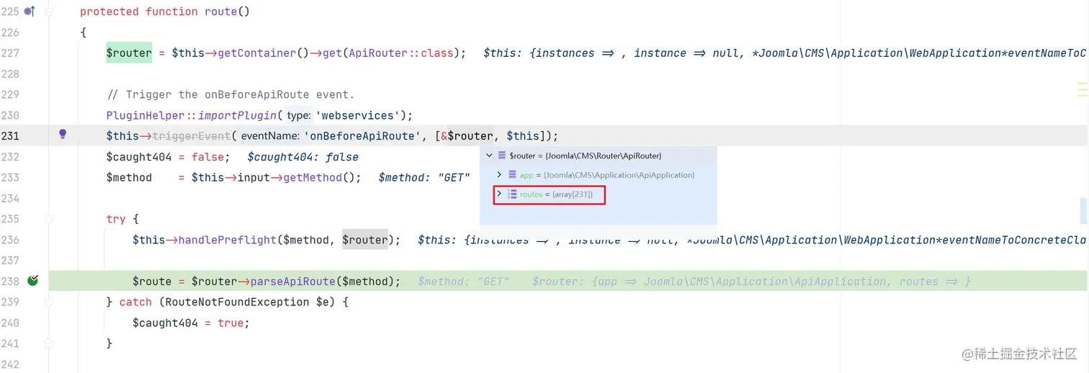Click the &$router argument on line 231

point(467,136)
